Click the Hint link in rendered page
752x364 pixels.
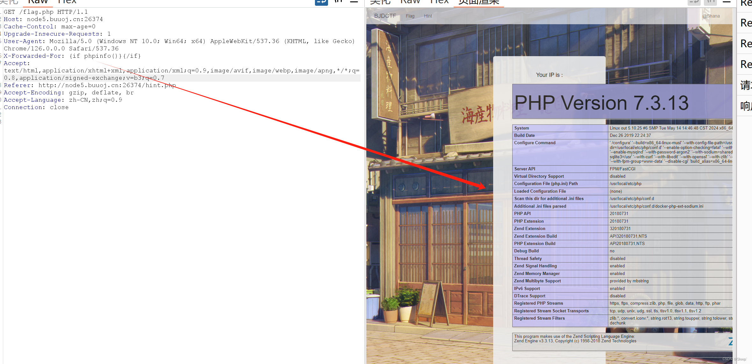(428, 16)
